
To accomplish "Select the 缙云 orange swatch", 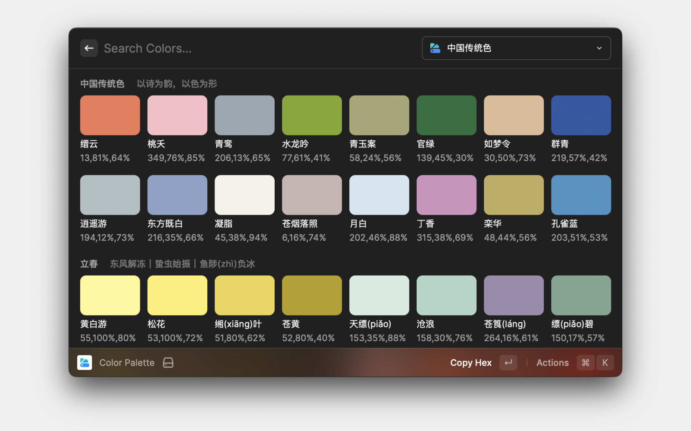I will coord(110,115).
